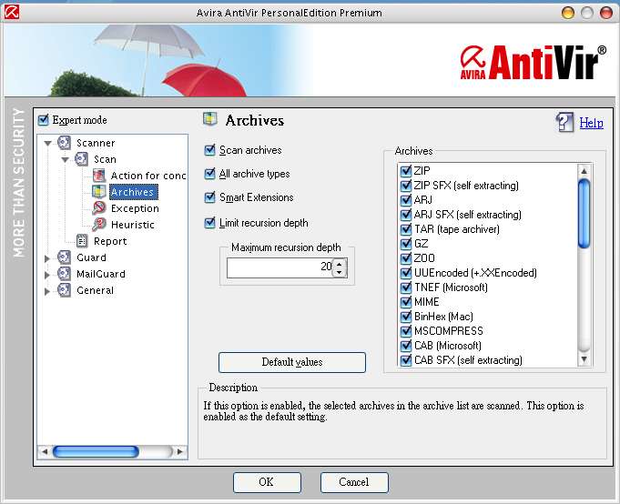Click the General gear icon

point(64,290)
